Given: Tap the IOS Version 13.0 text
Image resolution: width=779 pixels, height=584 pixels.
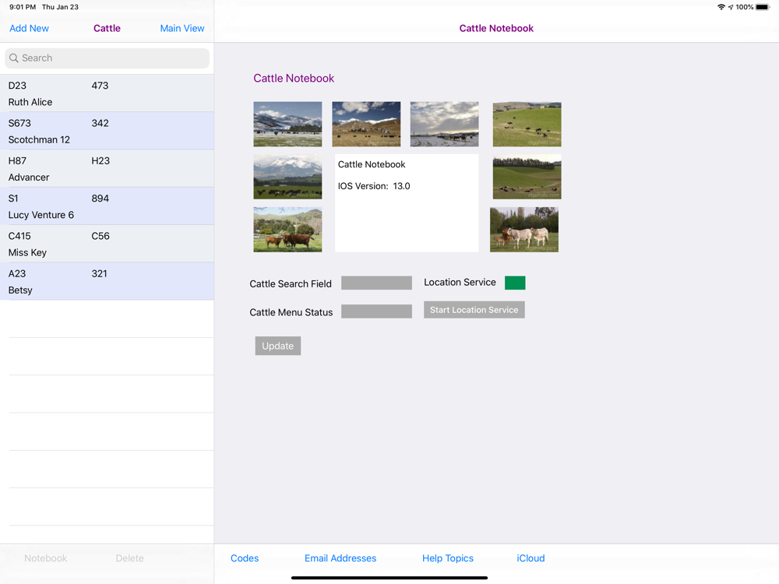Looking at the screenshot, I should click(374, 186).
